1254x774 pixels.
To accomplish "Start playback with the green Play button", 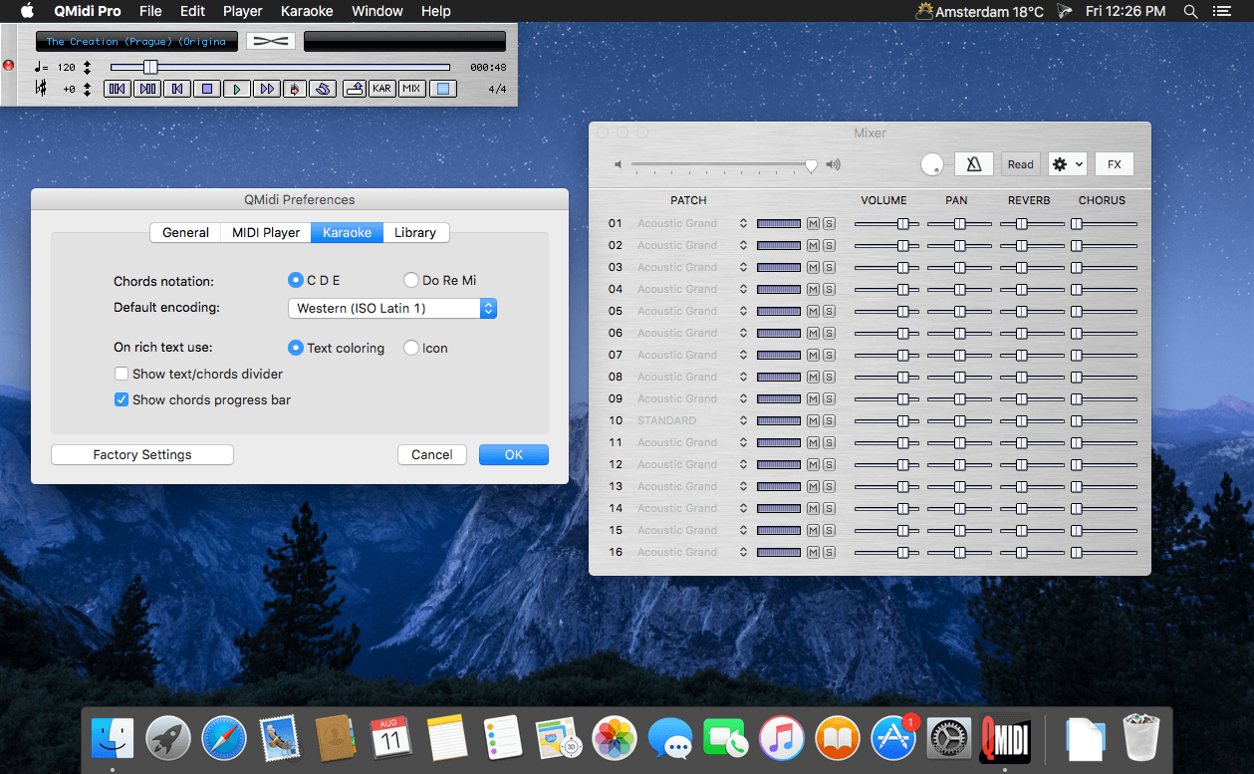I will pyautogui.click(x=236, y=89).
